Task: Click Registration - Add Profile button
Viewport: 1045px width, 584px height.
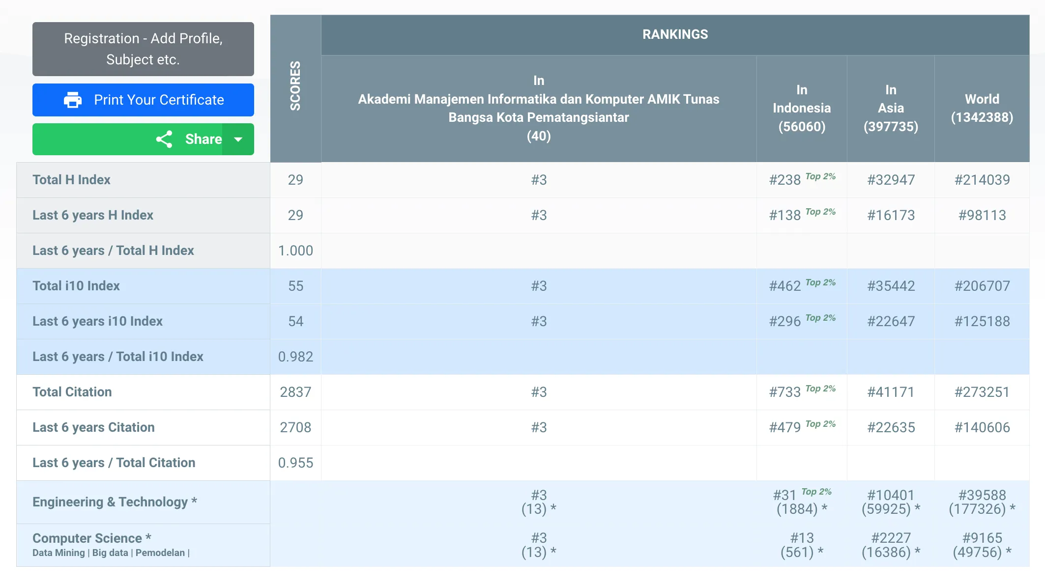Action: point(143,49)
